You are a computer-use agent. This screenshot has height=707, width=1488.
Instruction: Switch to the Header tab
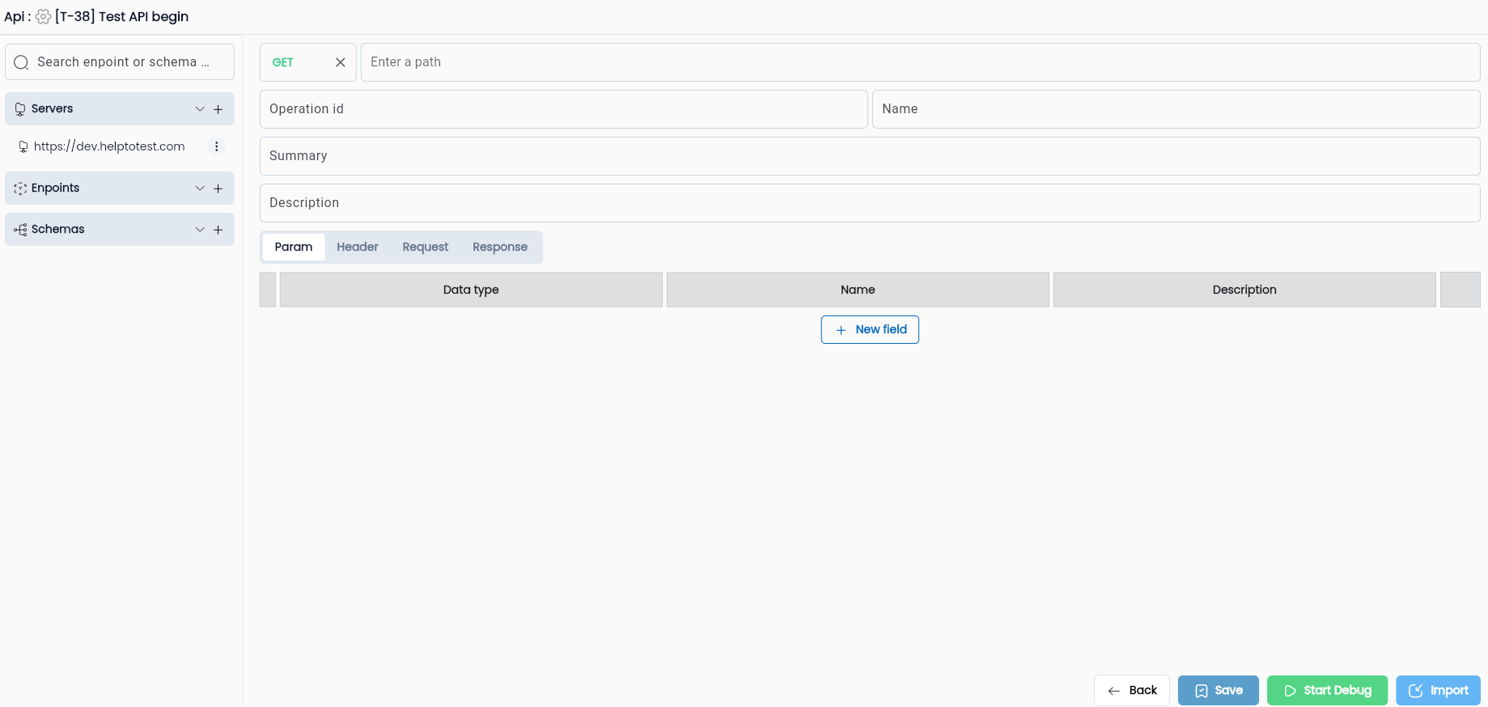tap(358, 247)
